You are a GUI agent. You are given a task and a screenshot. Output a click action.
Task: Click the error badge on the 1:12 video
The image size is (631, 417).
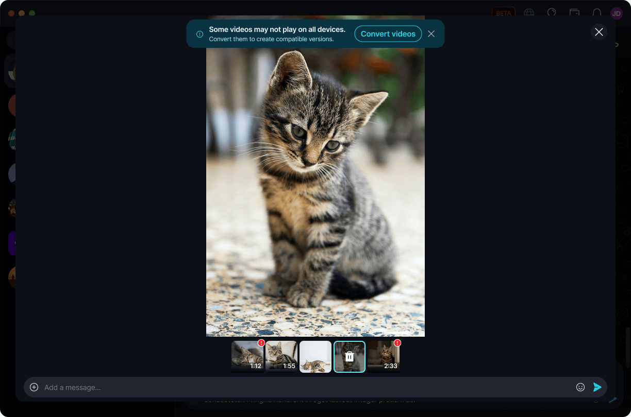tap(261, 343)
